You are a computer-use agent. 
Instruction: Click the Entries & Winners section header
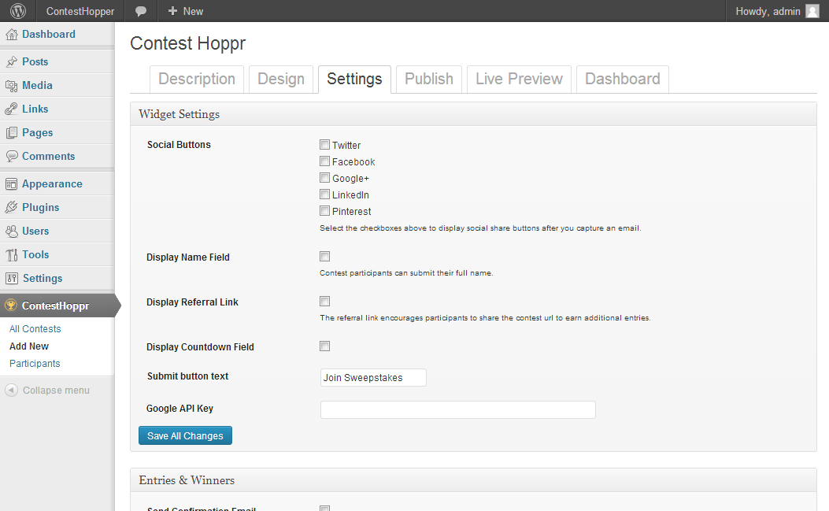(473, 480)
